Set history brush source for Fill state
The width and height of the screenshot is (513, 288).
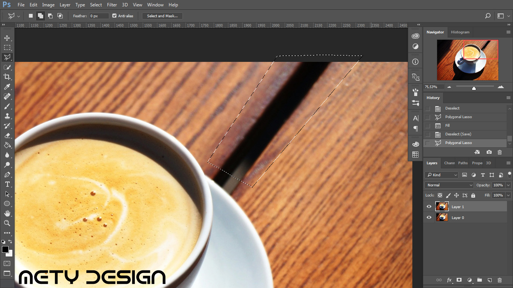point(427,126)
